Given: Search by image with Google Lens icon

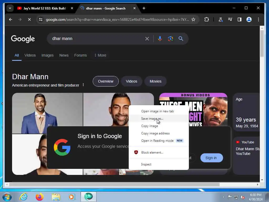Looking at the screenshot, I should pyautogui.click(x=170, y=39).
